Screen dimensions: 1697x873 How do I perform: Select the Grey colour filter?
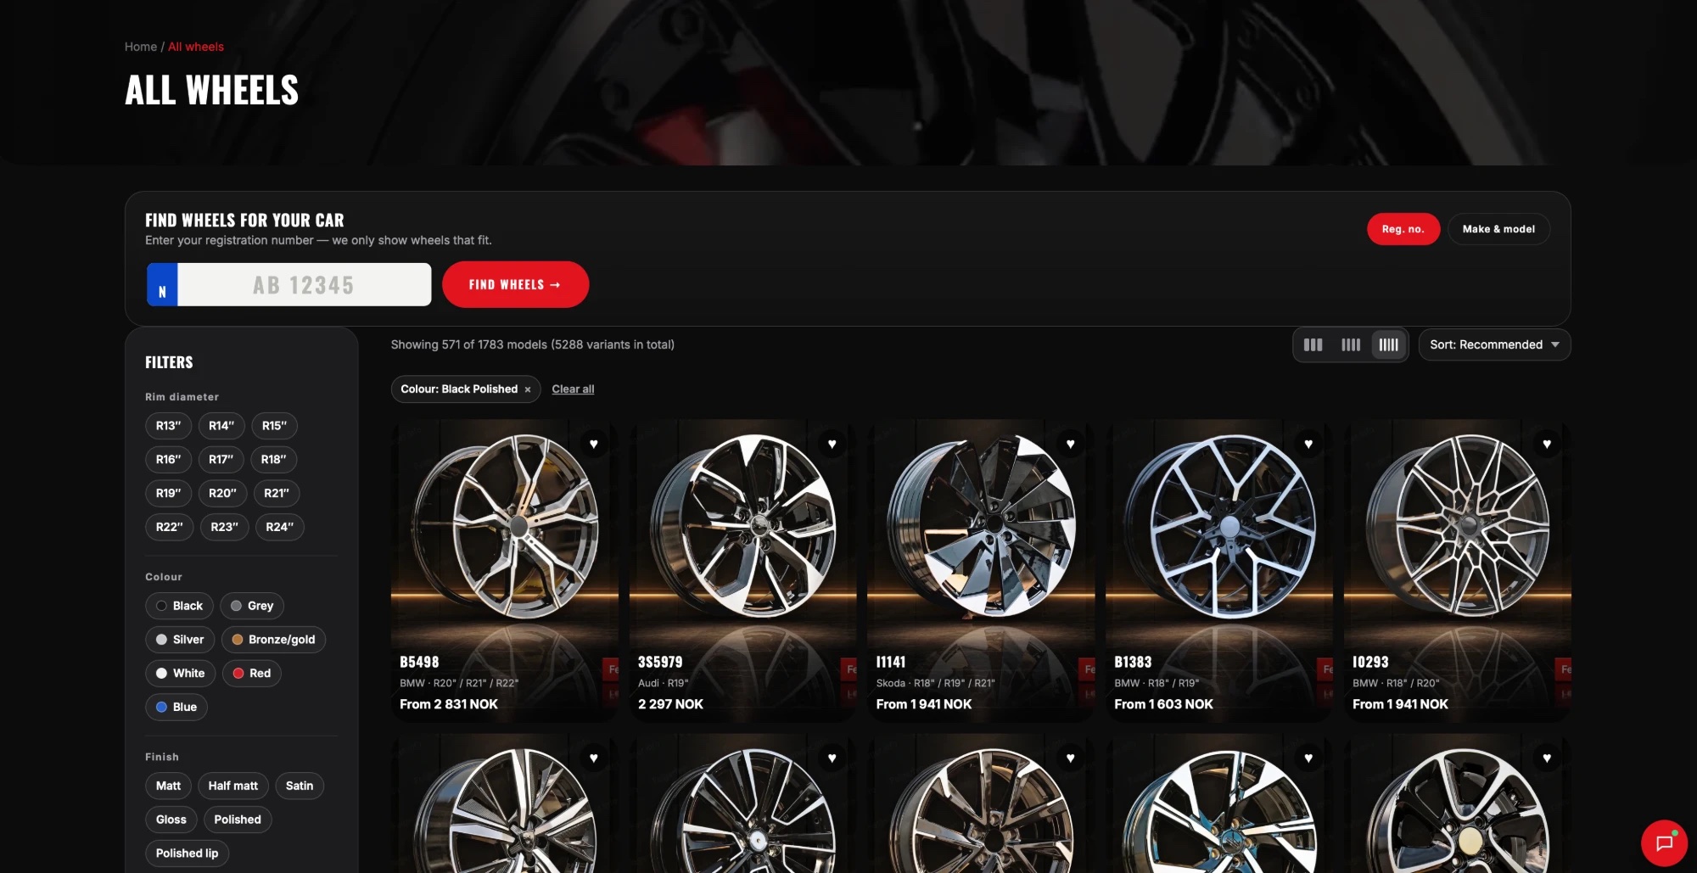252,606
